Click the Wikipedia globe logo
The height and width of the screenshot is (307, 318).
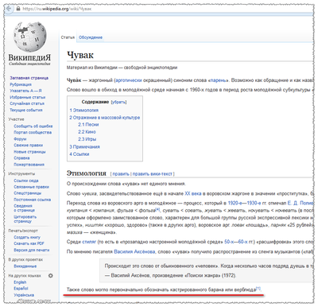[29, 37]
